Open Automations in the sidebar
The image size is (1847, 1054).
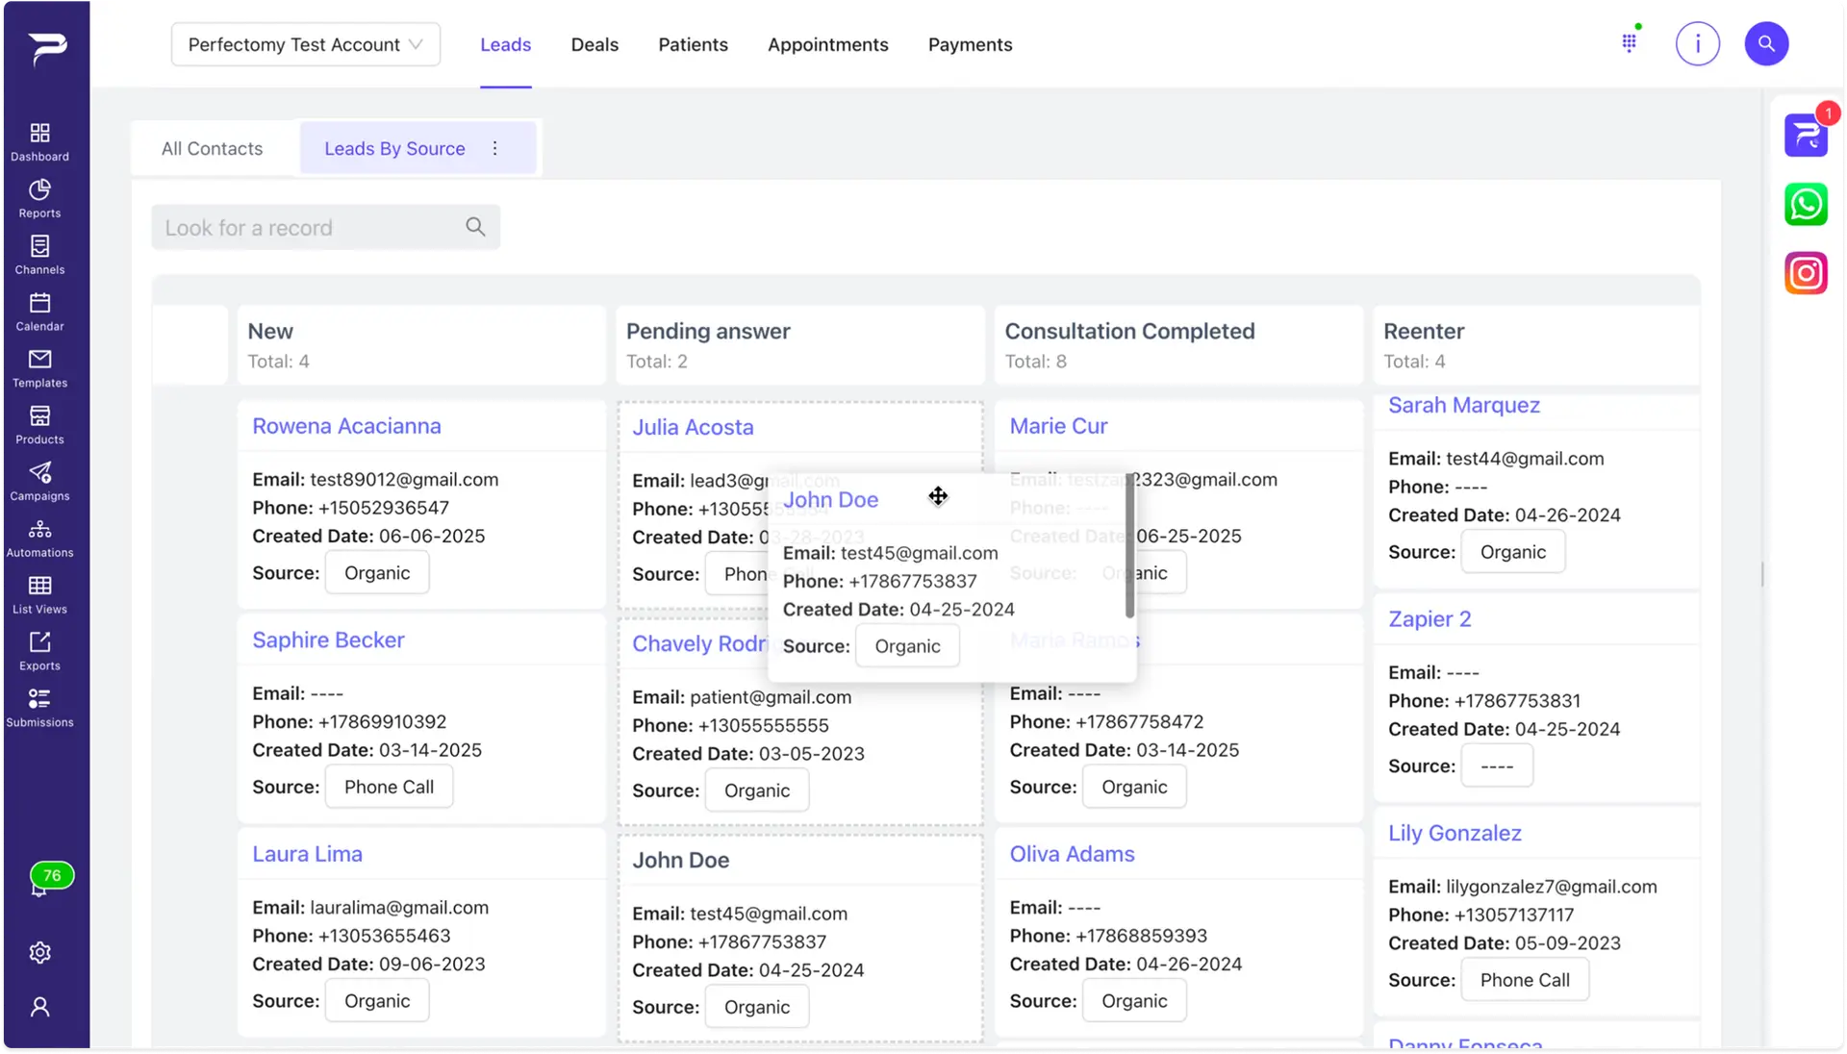pos(39,539)
